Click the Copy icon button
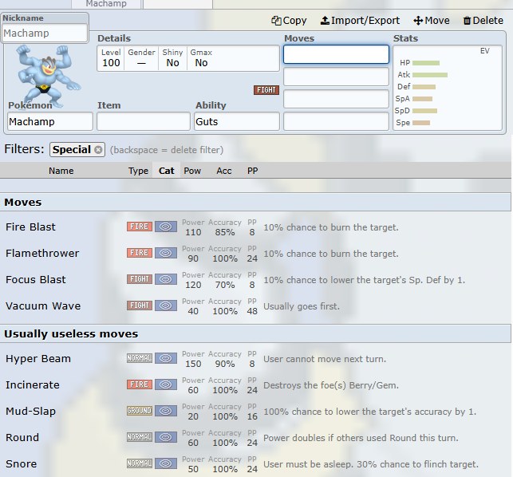Image resolution: width=513 pixels, height=477 pixels. [289, 21]
